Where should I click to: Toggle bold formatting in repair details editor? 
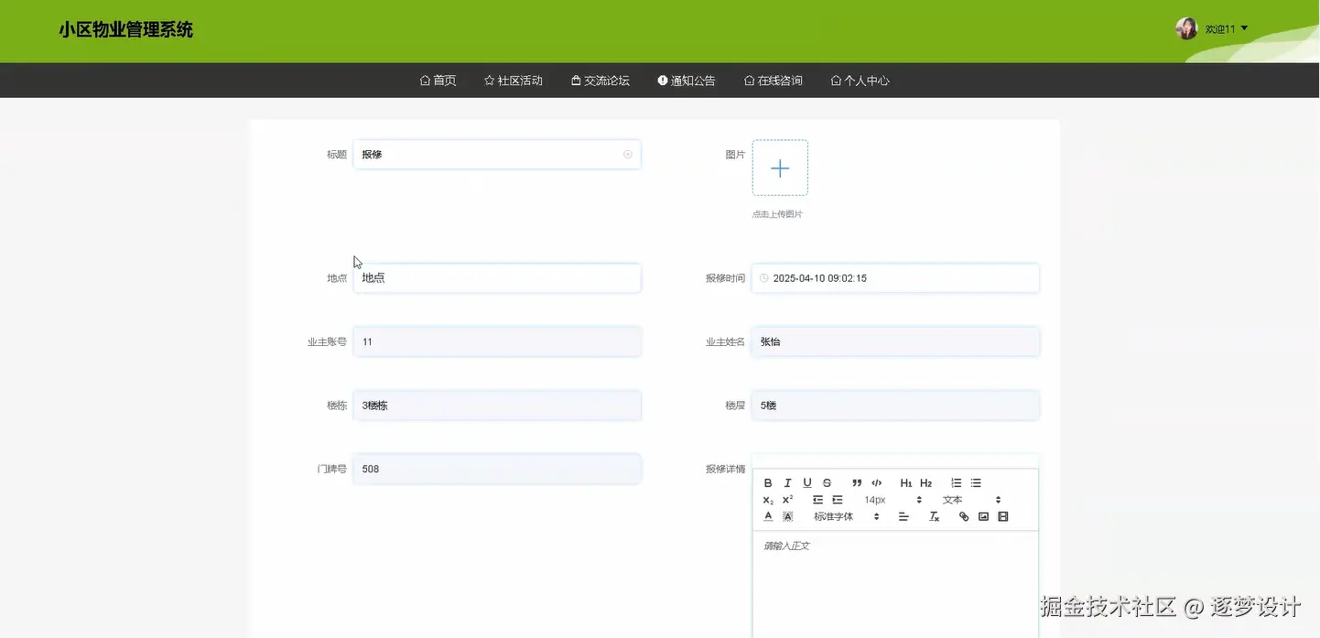(768, 483)
